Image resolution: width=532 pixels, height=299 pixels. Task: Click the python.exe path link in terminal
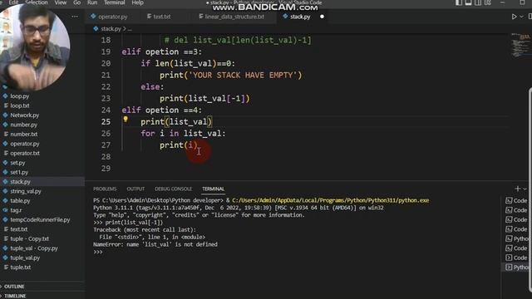(x=331, y=200)
